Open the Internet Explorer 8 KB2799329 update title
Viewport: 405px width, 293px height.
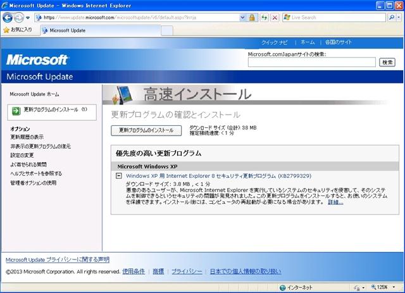click(218, 176)
